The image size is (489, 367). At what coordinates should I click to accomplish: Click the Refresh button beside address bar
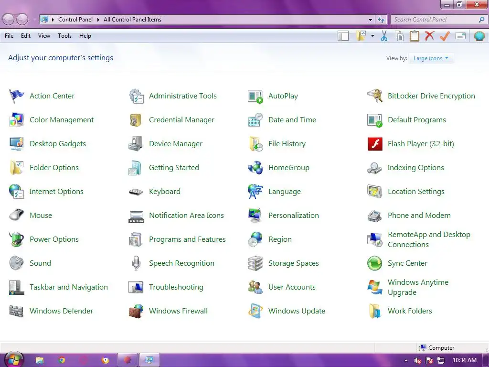tap(381, 20)
